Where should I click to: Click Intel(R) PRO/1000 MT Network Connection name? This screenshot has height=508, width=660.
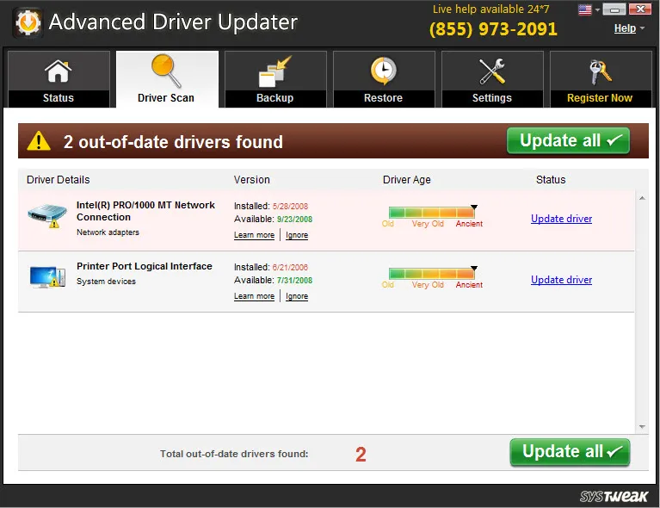145,211
